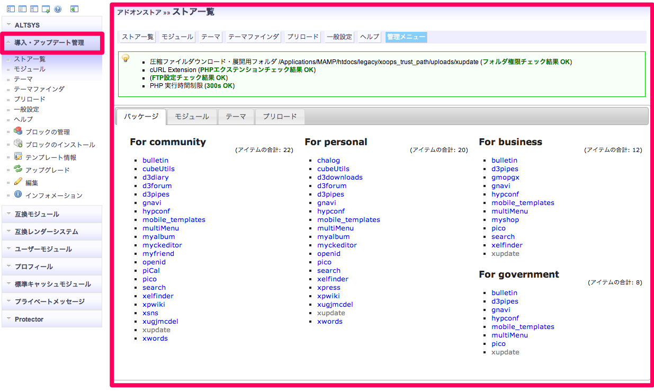Open the xelfinder link under For business
This screenshot has width=654, height=391.
[507, 245]
